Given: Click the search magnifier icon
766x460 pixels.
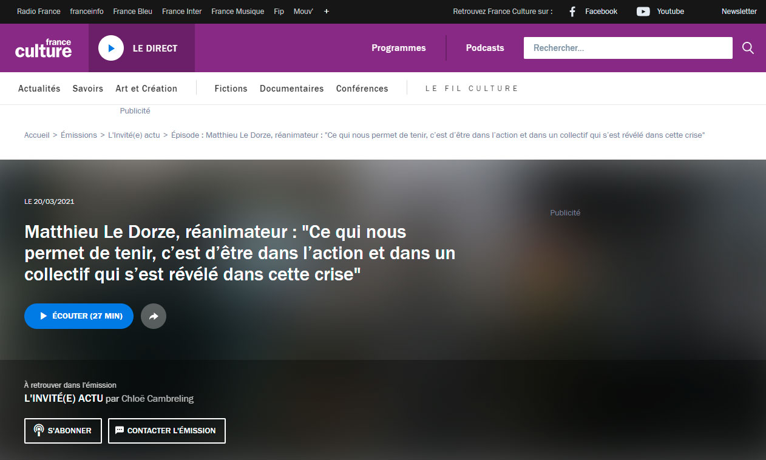Looking at the screenshot, I should [x=748, y=48].
